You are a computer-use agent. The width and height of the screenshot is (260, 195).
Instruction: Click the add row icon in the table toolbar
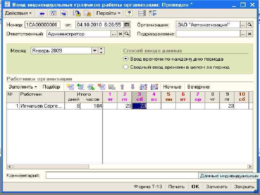coord(70,87)
